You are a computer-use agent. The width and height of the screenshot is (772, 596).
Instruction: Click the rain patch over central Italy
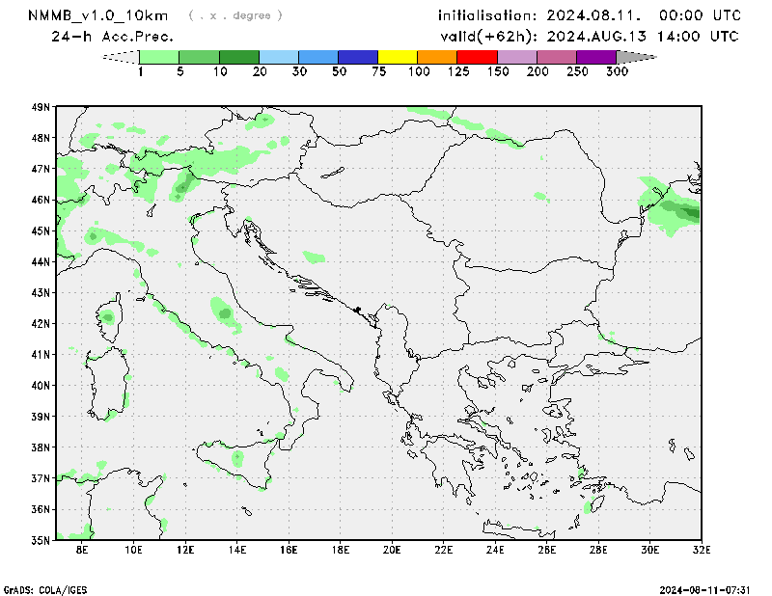pos(225,313)
